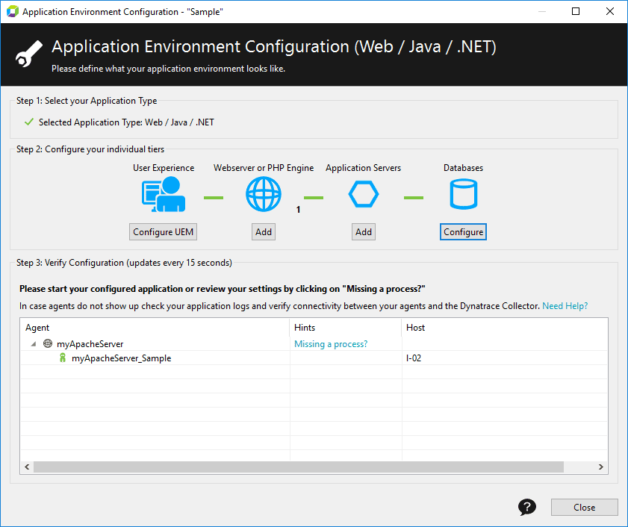Click the green checkmark next to Selected Application Type
This screenshot has height=527, width=628.
[x=29, y=122]
